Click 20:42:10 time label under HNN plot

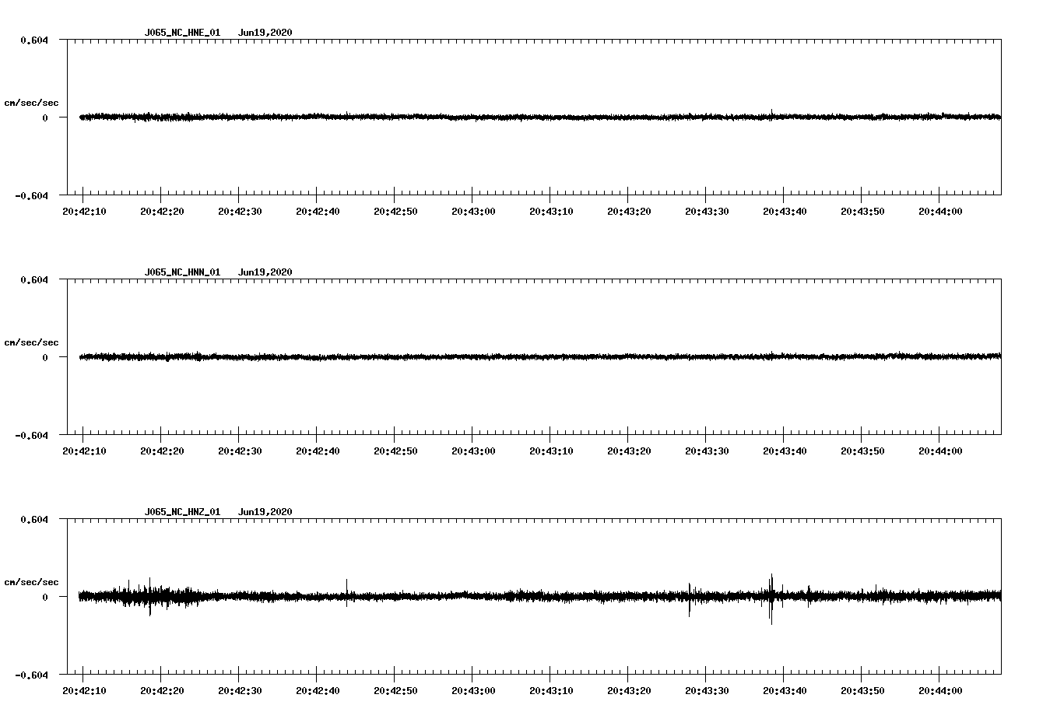pos(84,451)
